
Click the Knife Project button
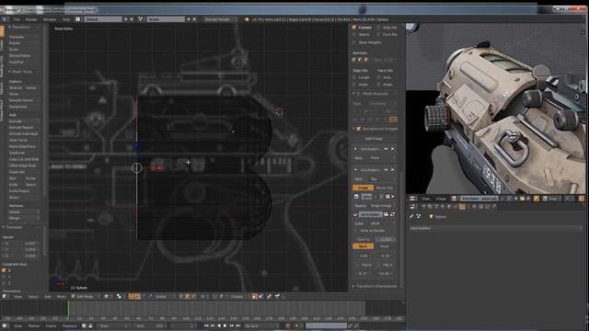click(x=24, y=190)
